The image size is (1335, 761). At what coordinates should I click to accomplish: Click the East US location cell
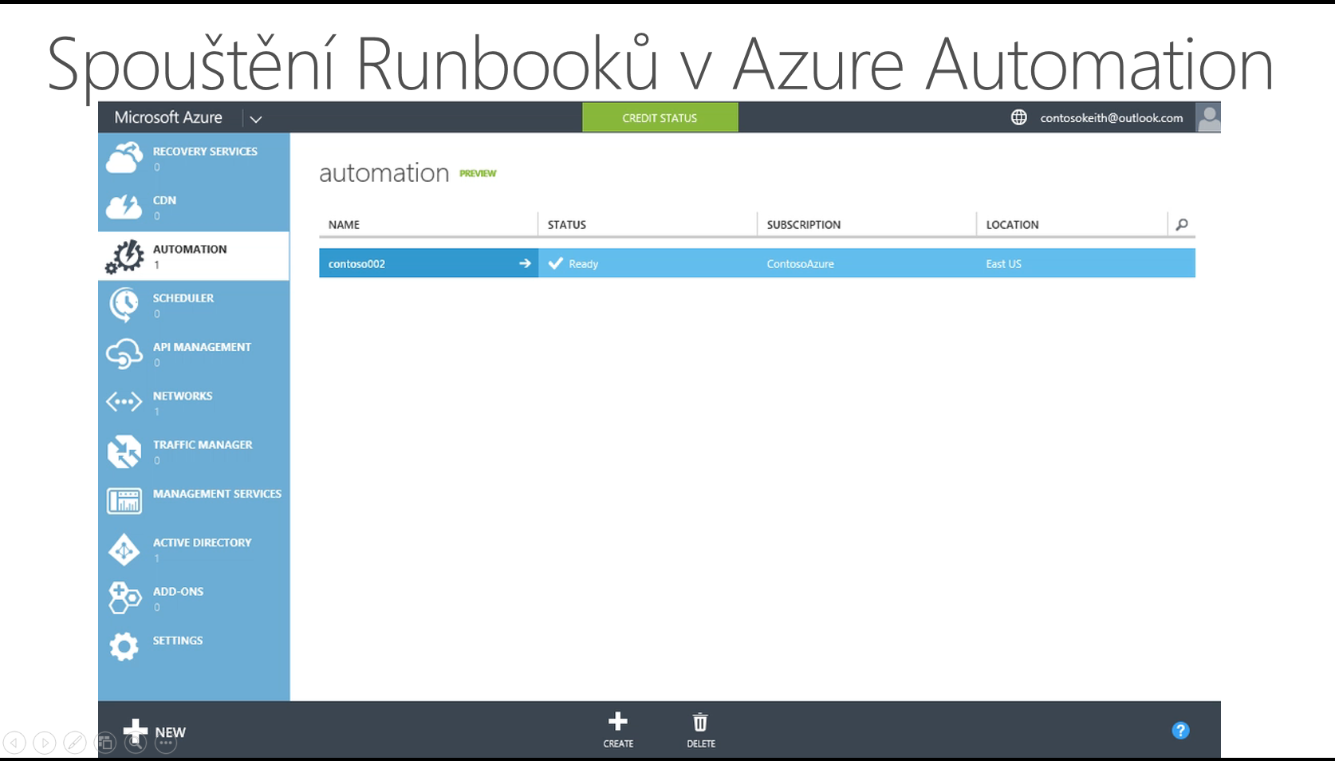(1003, 263)
